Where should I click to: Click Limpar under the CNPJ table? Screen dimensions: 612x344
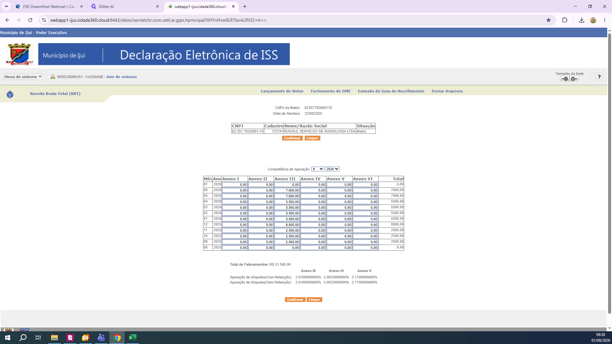coord(312,138)
